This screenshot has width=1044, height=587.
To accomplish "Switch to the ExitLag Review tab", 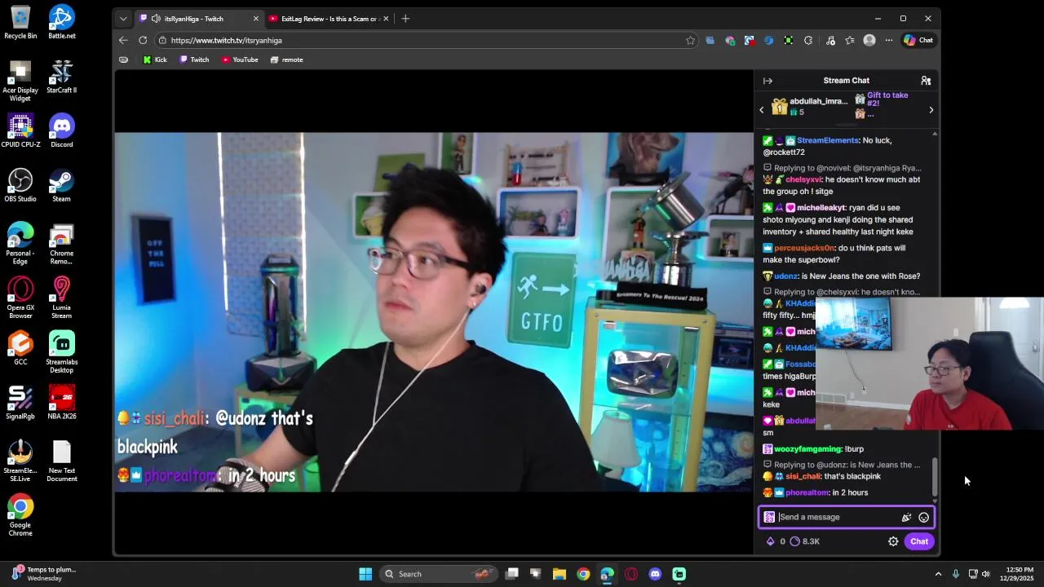I will pos(329,19).
